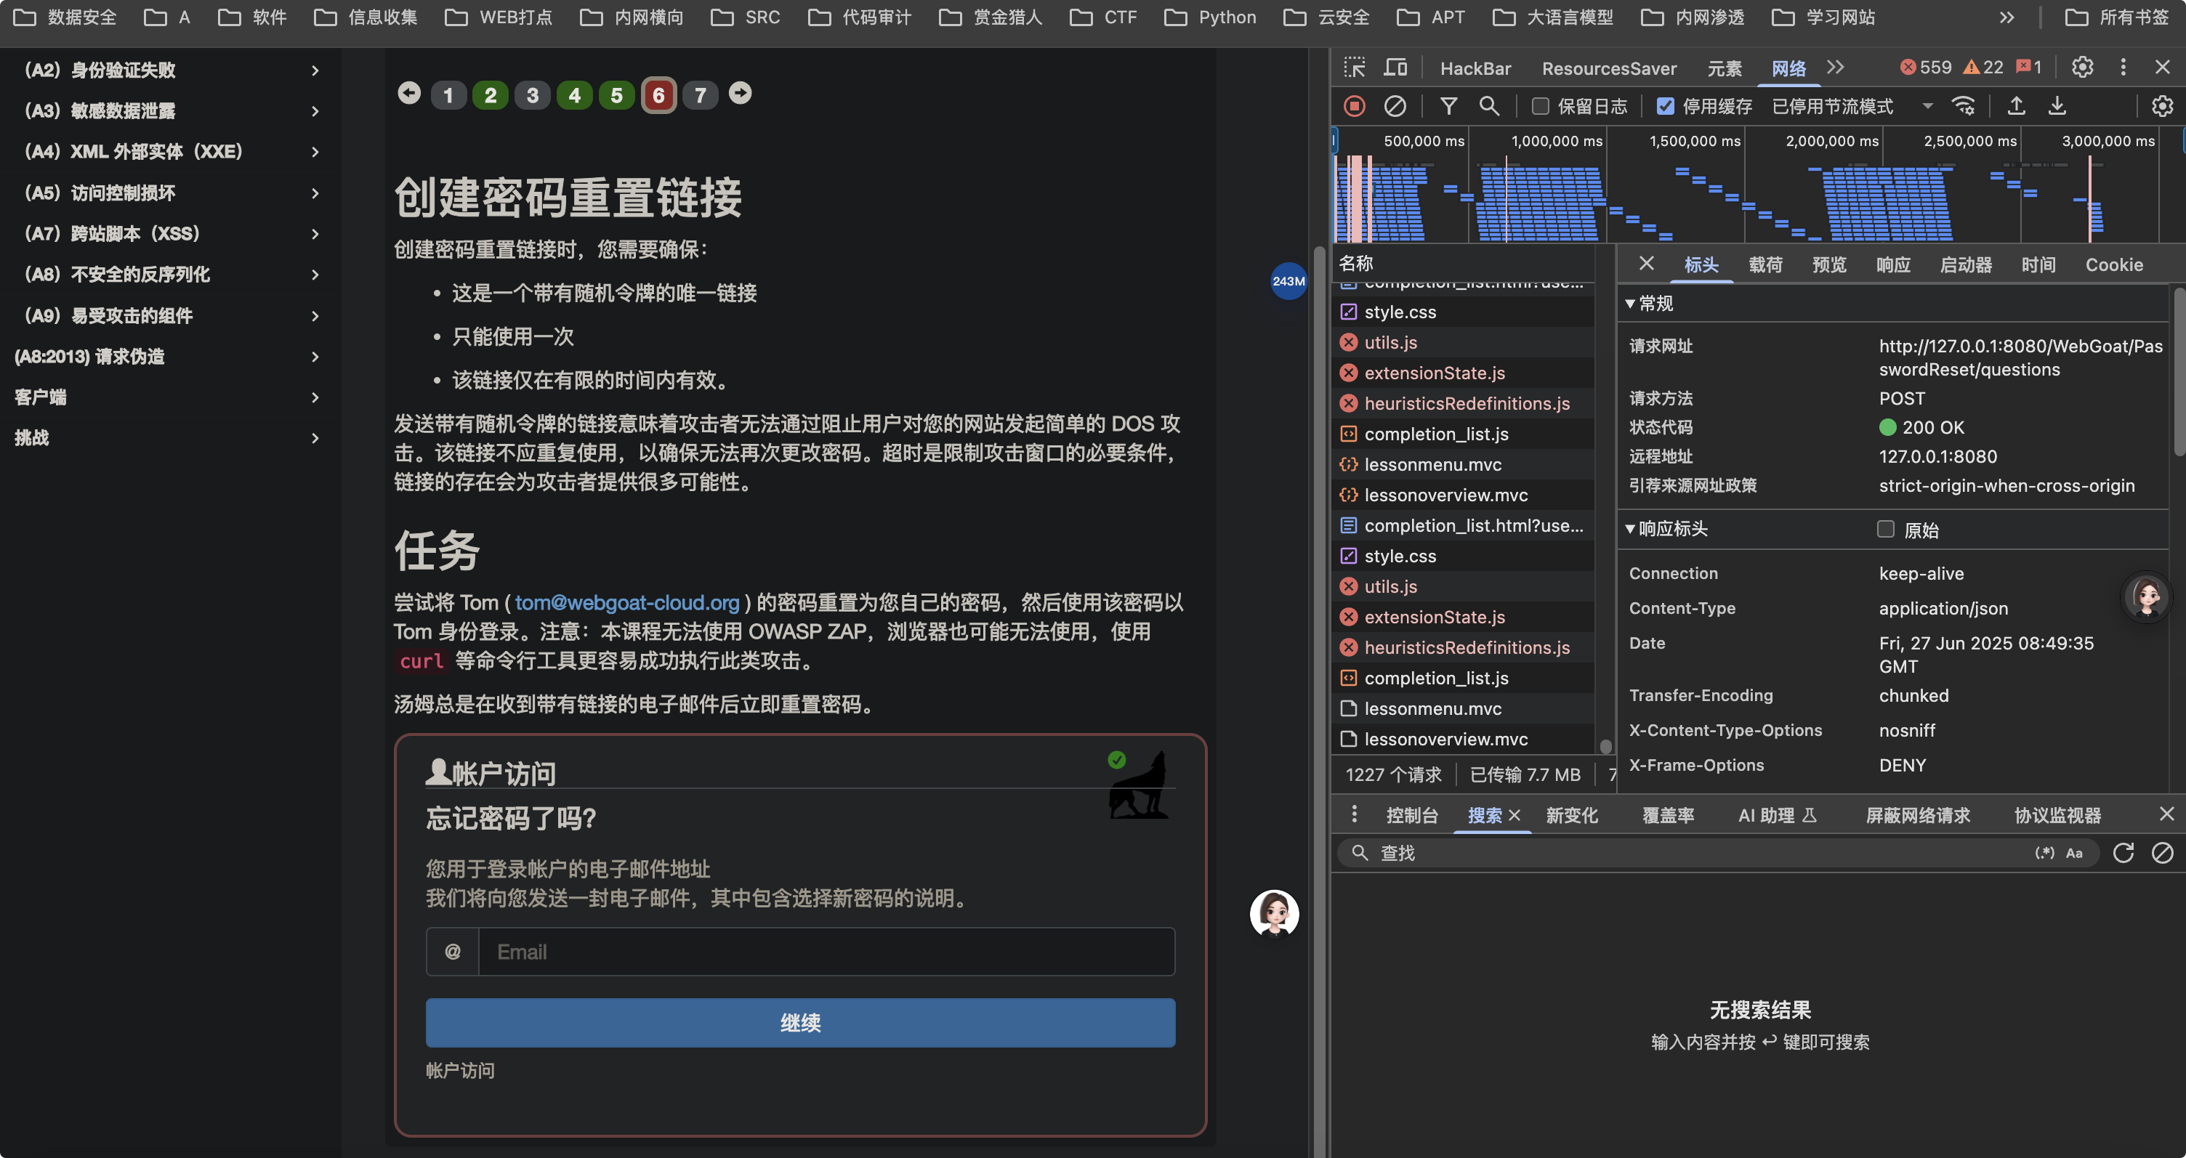Expand (A8) 不安全的反序列化 menu
Screen dimensions: 2186x1158
click(x=171, y=275)
